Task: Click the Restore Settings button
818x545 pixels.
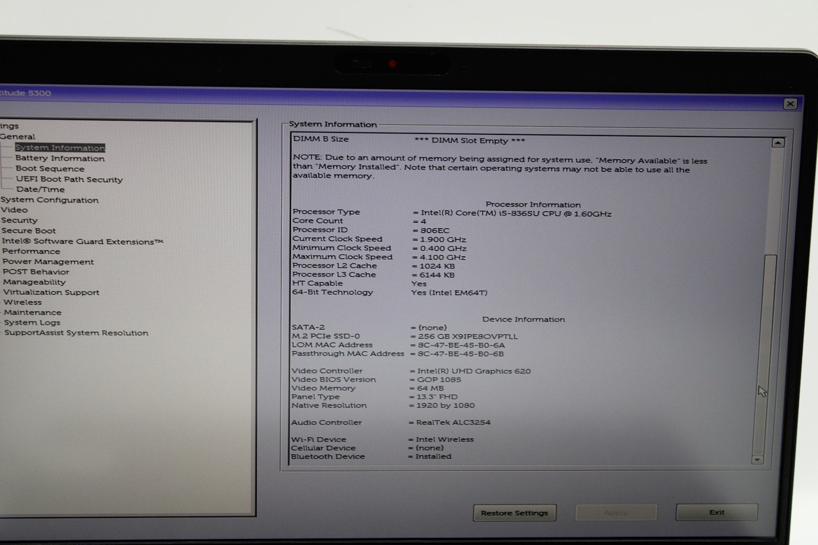Action: pos(514,513)
